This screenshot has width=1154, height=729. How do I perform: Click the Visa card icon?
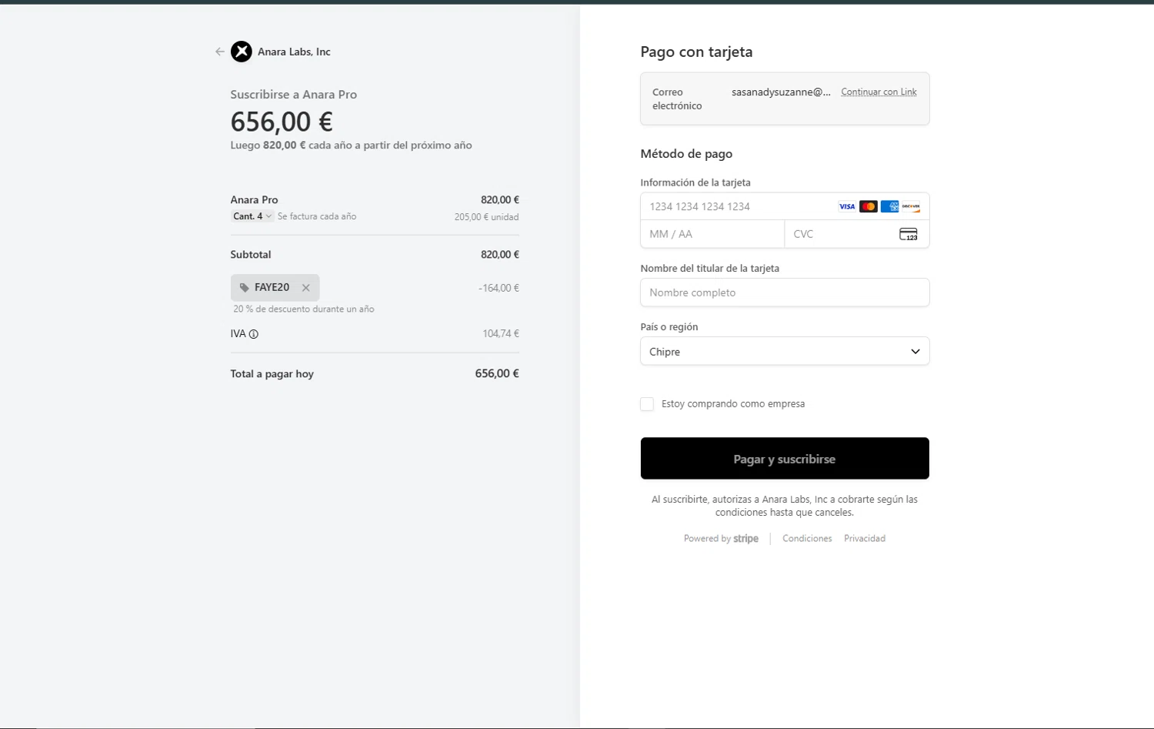pyautogui.click(x=847, y=206)
